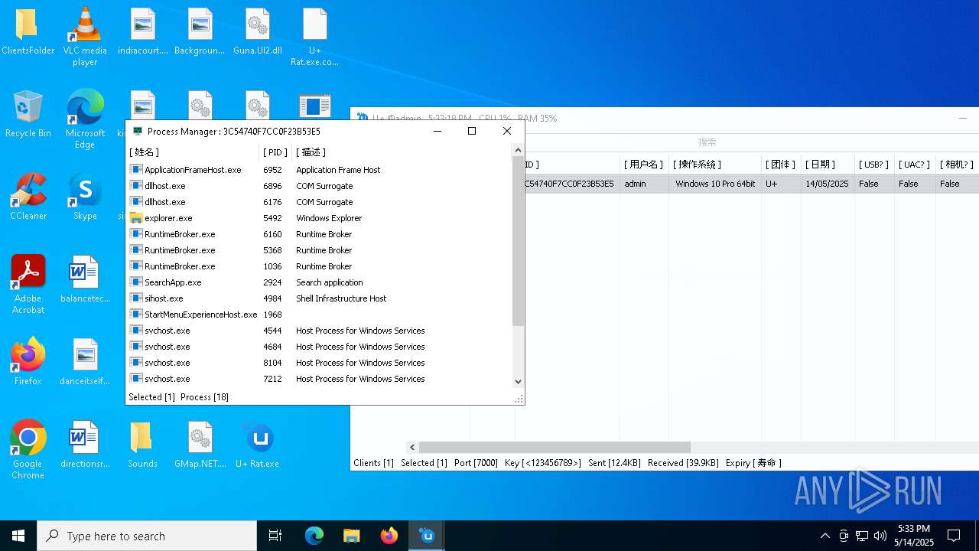The image size is (979, 551).
Task: Click the UAC? column header
Action: (x=915, y=165)
